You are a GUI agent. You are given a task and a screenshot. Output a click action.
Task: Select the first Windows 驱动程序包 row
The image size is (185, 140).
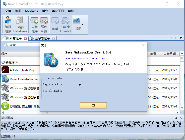point(90,88)
